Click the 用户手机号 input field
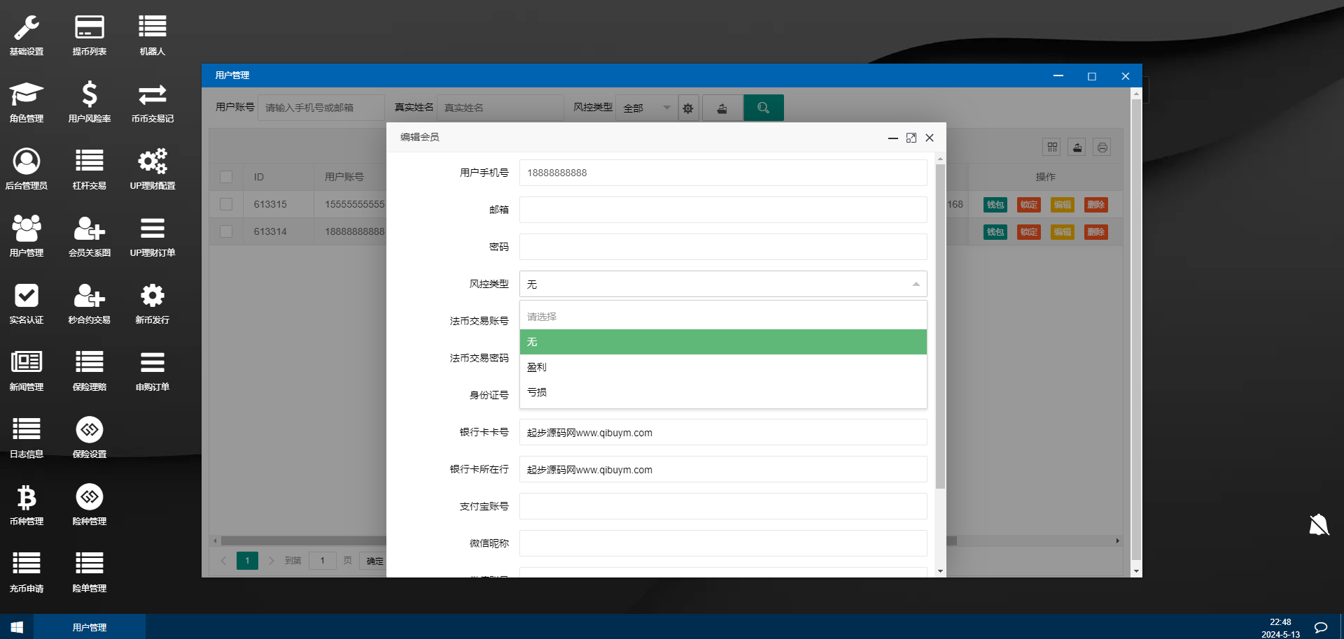 [x=722, y=173]
